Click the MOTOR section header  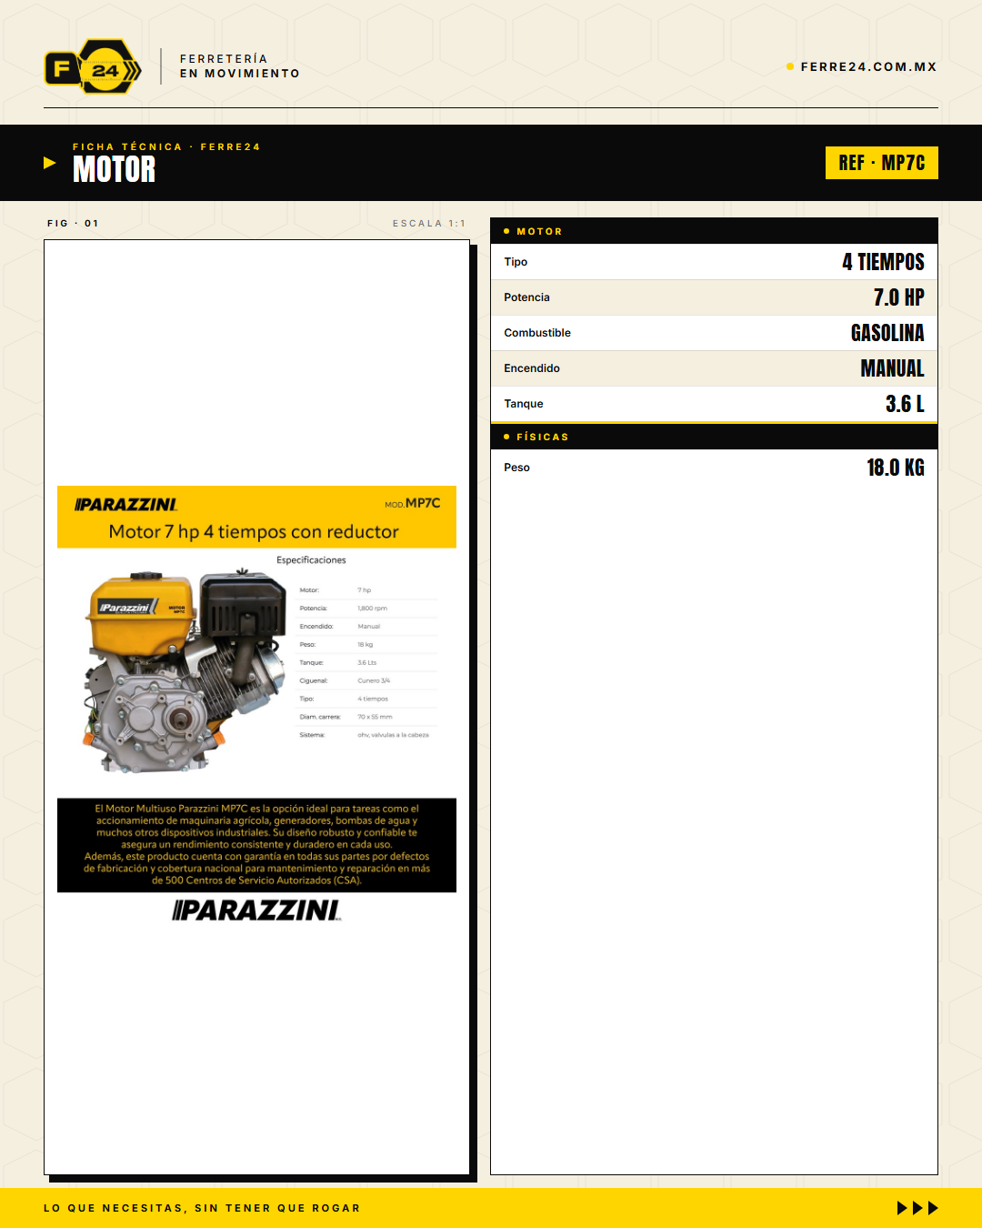point(714,231)
